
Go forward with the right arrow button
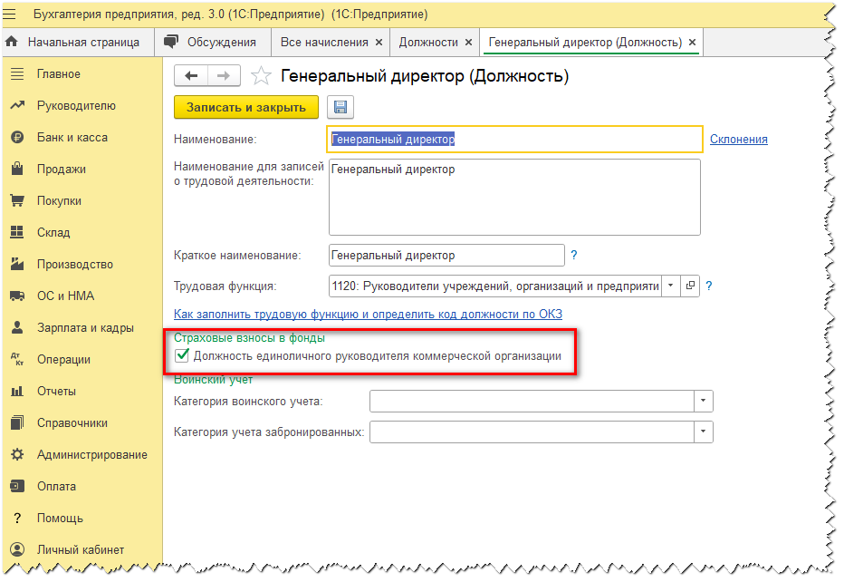tap(224, 76)
